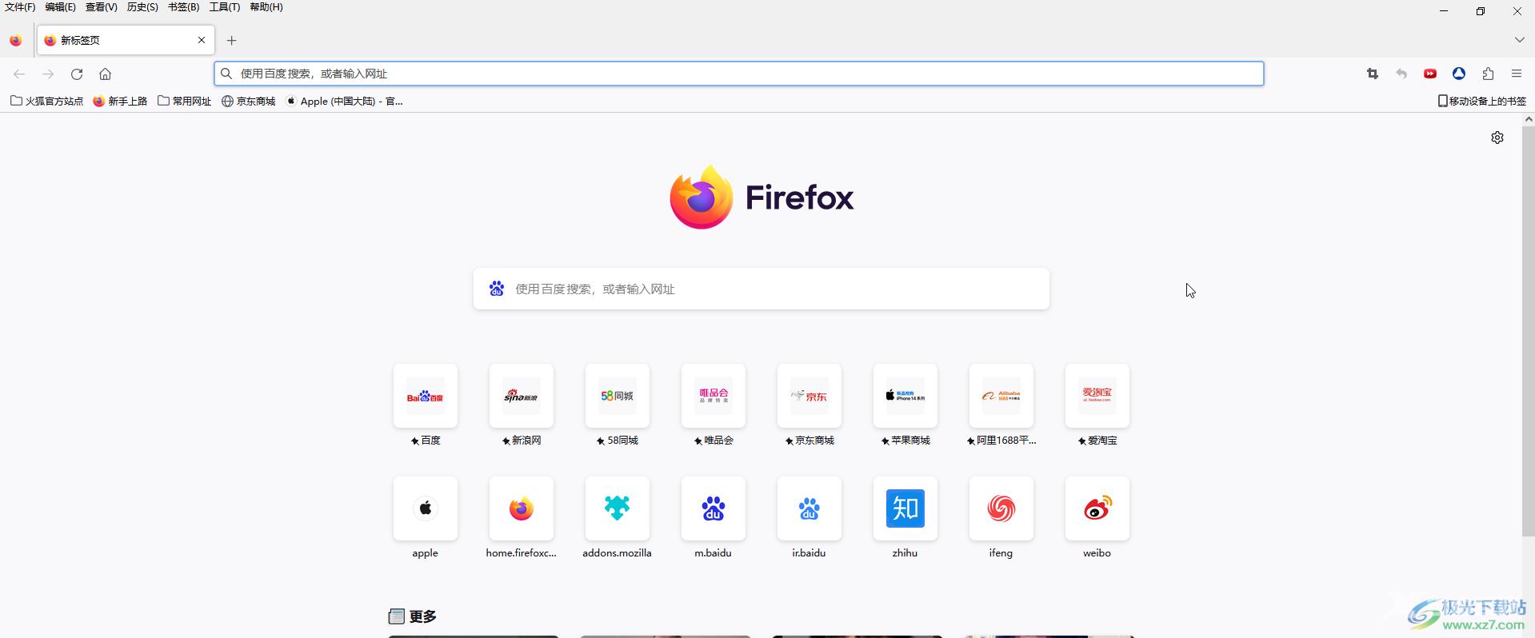This screenshot has width=1535, height=638.
Task: Click the undo close tab arrow icon
Action: [1401, 74]
